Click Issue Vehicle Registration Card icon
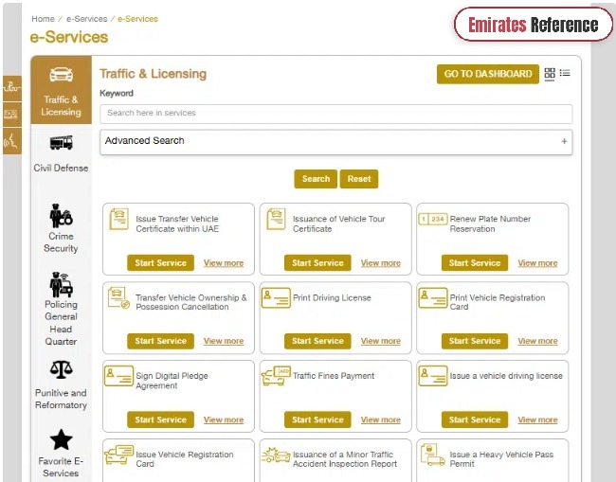Image resolution: width=616 pixels, height=482 pixels. [x=119, y=455]
